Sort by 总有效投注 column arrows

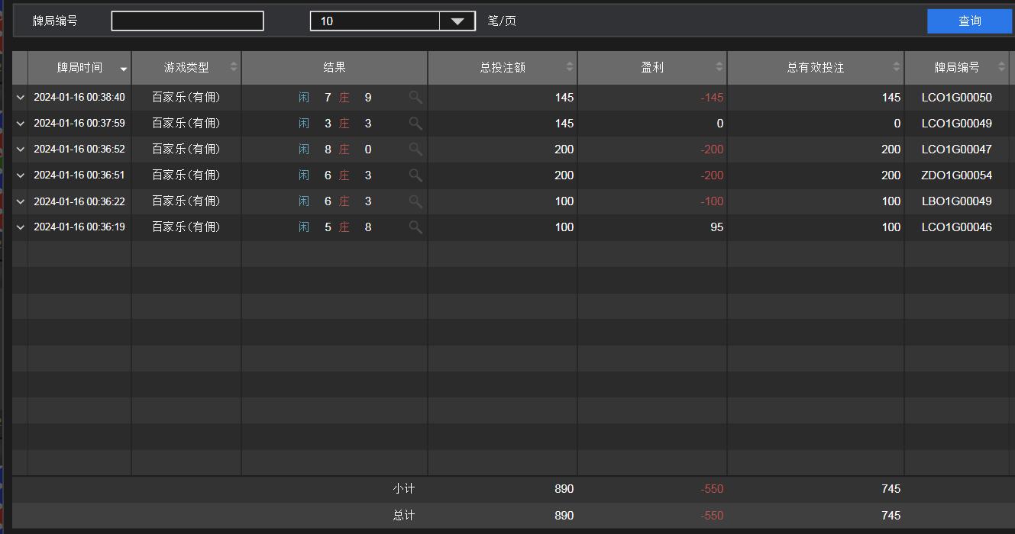896,67
